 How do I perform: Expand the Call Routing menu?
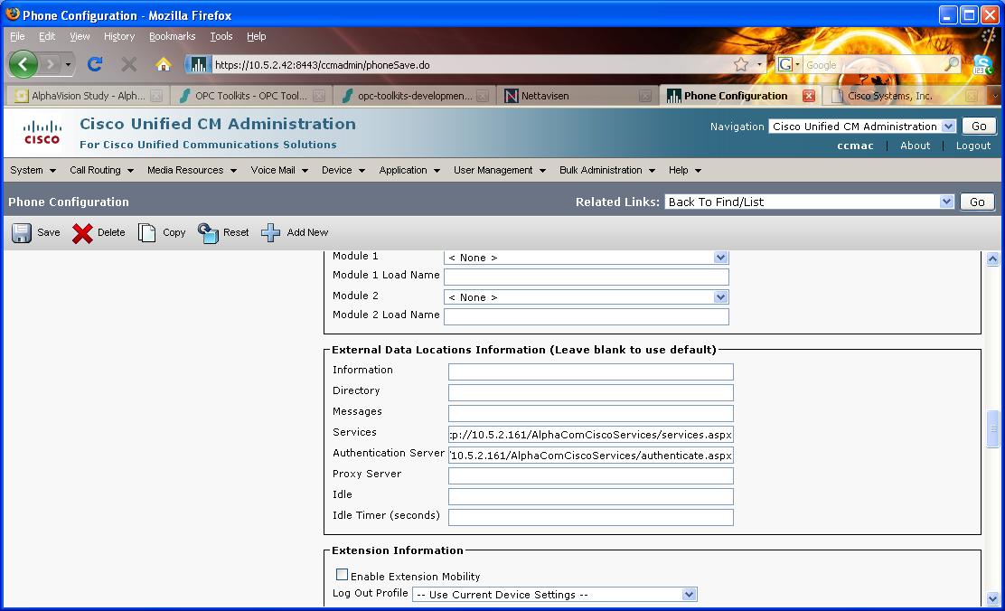point(101,170)
